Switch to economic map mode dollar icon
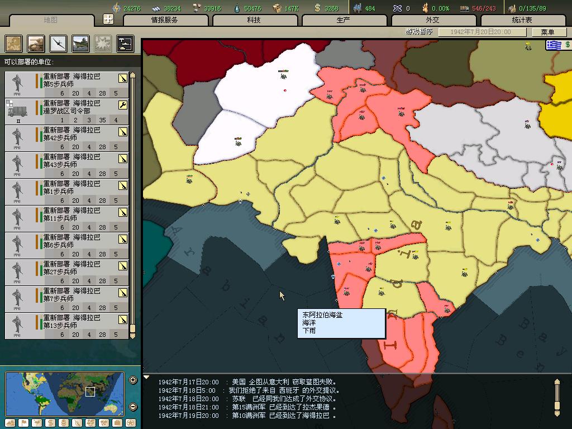The width and height of the screenshot is (572, 429). point(50,423)
